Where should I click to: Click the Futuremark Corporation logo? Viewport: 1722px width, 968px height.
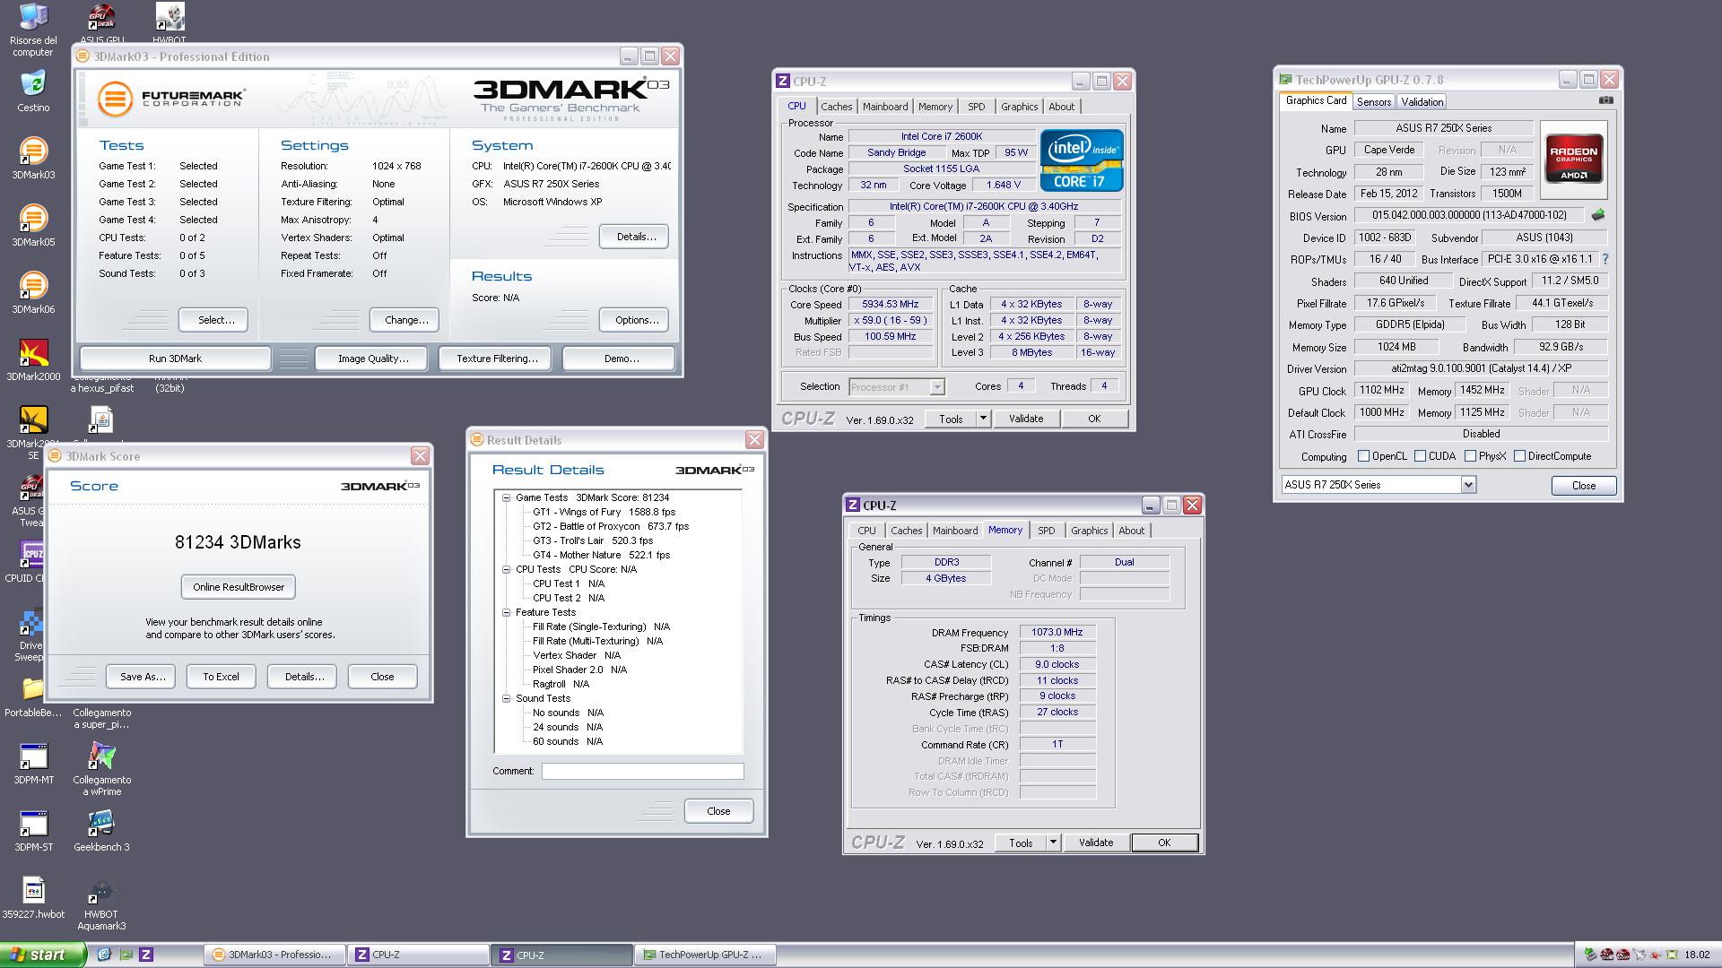170,98
